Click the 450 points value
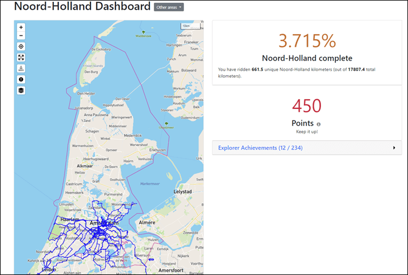Image resolution: width=408 pixels, height=275 pixels. click(307, 106)
